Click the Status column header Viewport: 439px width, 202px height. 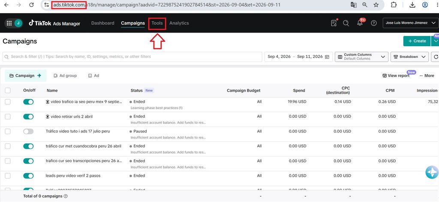pyautogui.click(x=136, y=91)
